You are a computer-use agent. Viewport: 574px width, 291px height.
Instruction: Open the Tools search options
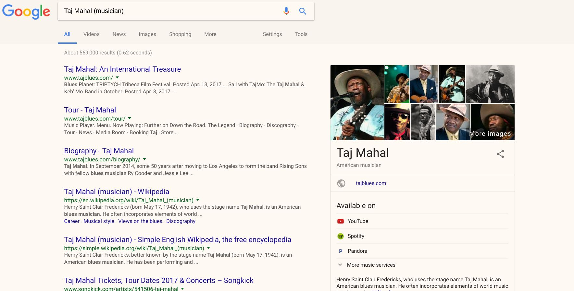coord(301,34)
